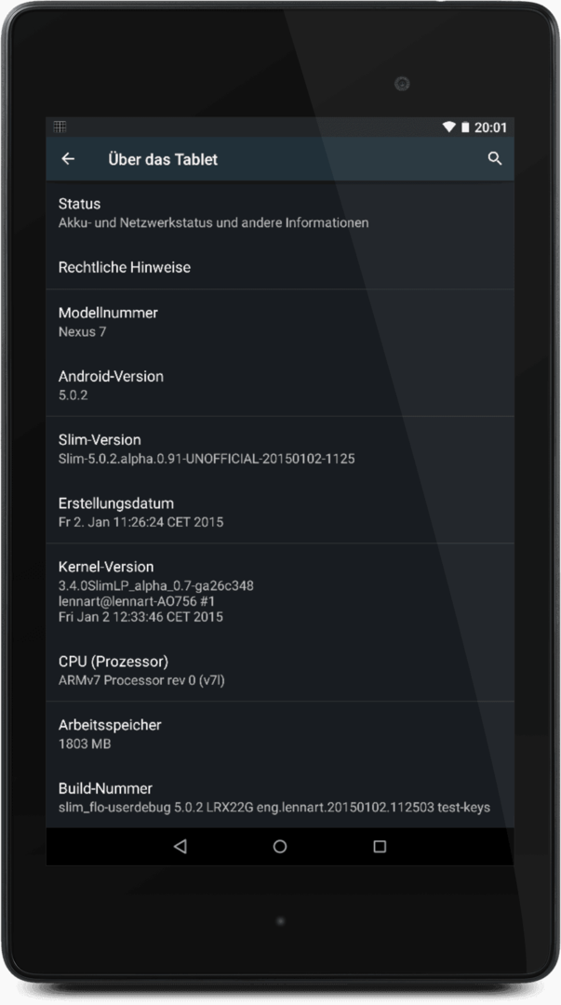Open recent apps with square button
This screenshot has width=561, height=1005.
click(x=380, y=846)
